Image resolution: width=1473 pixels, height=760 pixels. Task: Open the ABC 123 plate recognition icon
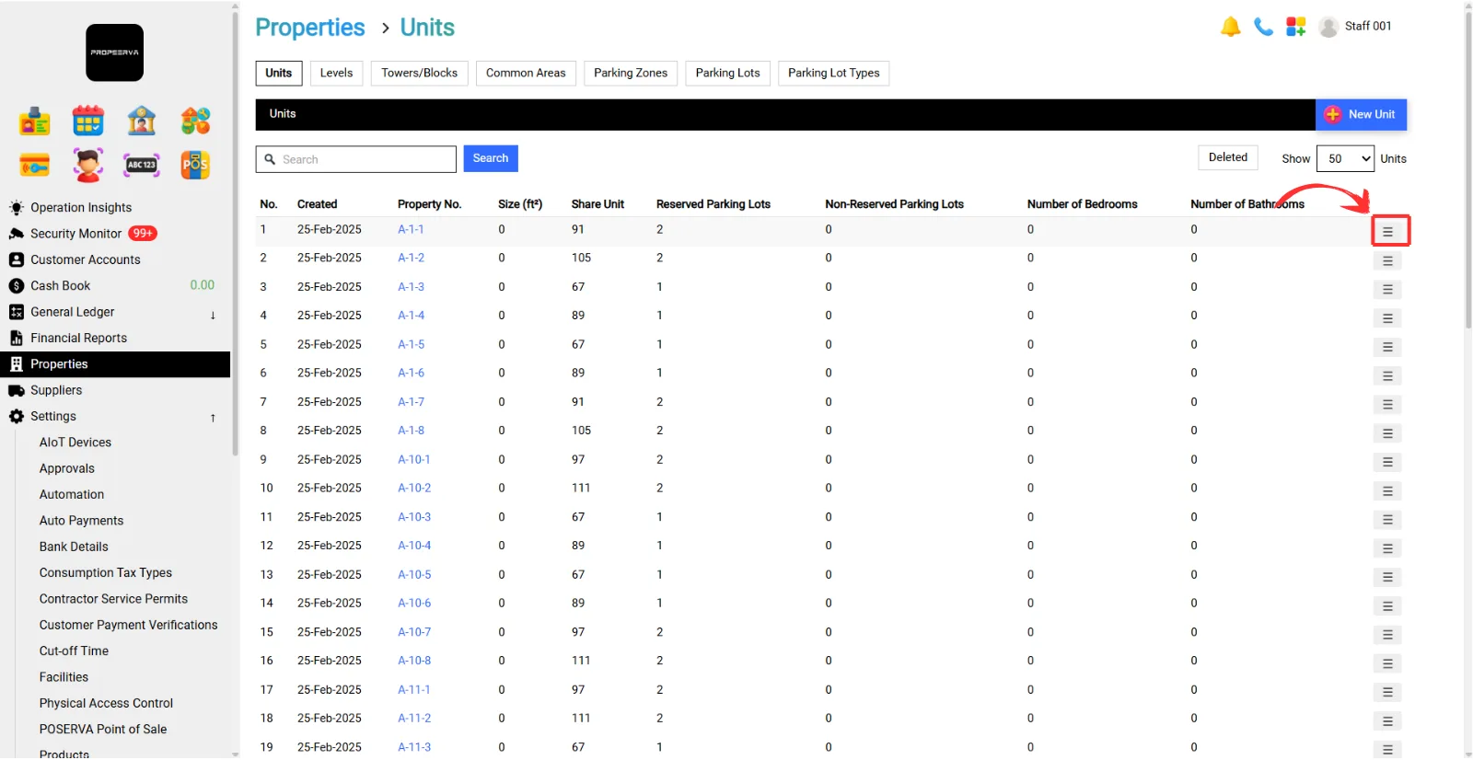click(142, 166)
